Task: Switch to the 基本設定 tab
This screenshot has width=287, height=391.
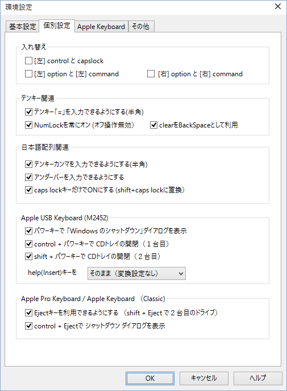Action: point(22,26)
